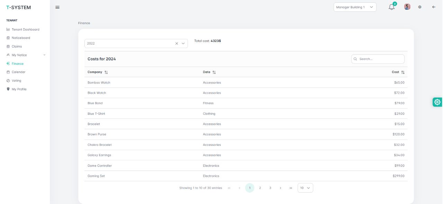Viewport: 443px width, 204px height.
Task: Go to page 2 of the costs table
Action: [x=260, y=188]
